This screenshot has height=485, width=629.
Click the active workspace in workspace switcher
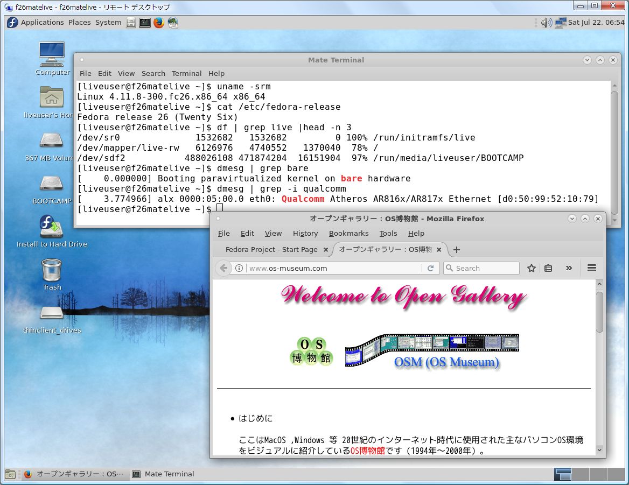(562, 474)
